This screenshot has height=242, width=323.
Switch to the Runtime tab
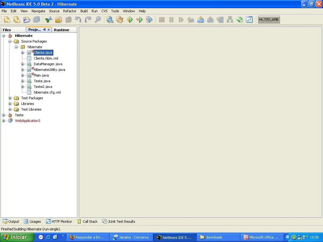[64, 30]
